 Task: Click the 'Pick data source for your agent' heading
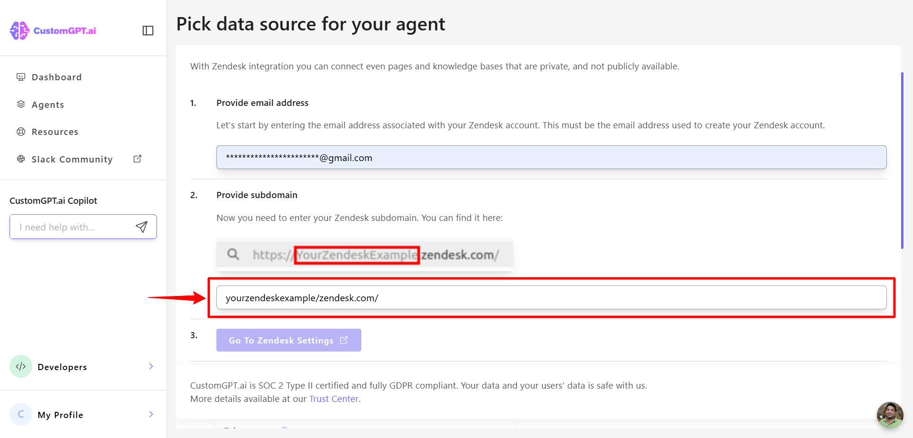point(311,24)
